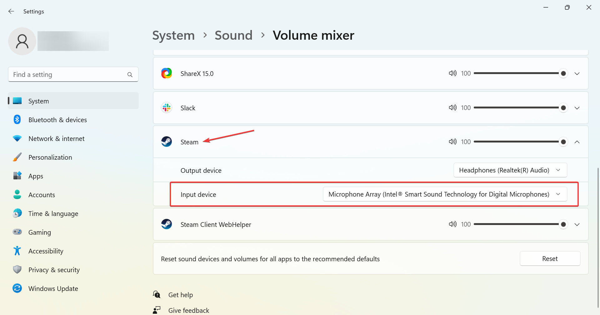Image resolution: width=600 pixels, height=315 pixels.
Task: Restore down the Settings window
Action: point(567,7)
